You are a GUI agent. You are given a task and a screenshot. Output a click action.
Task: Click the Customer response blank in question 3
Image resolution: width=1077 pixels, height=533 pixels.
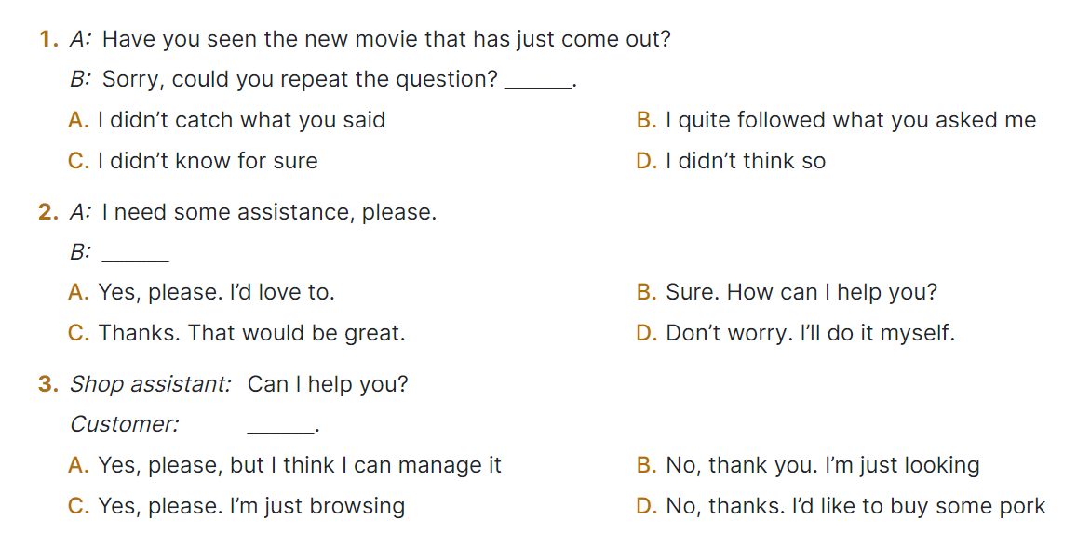[280, 427]
